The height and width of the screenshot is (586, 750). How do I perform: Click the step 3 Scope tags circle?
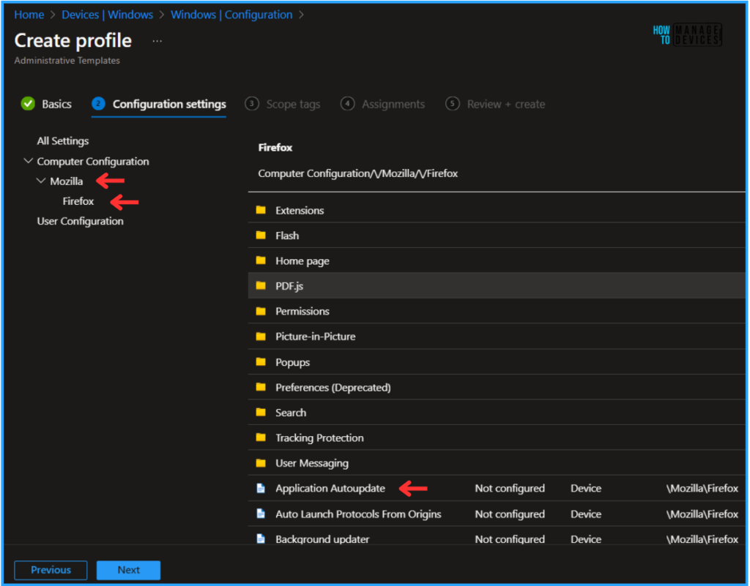[x=252, y=104]
